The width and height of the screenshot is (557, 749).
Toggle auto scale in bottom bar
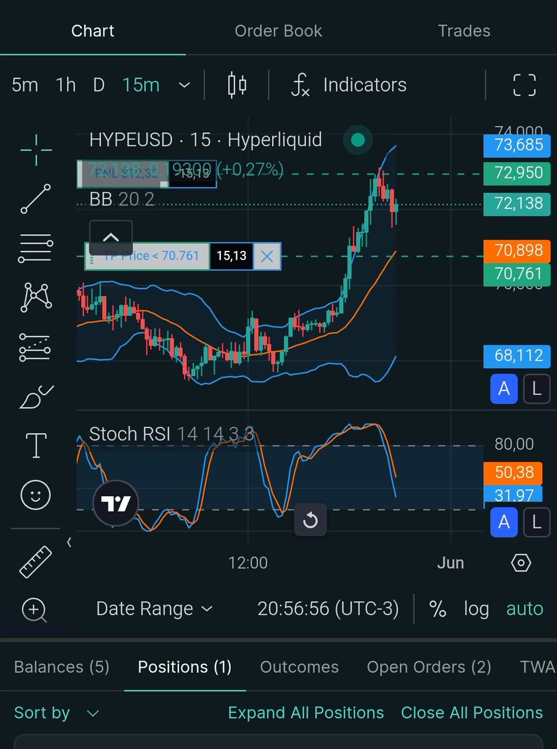[525, 609]
